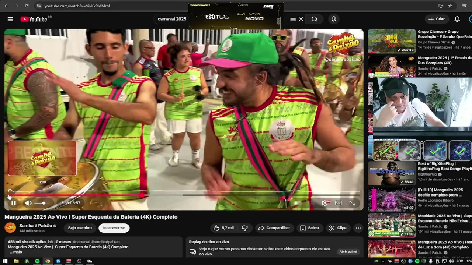472x265 pixels.
Task: Expand description with ...mais
Action: pyautogui.click(x=15, y=252)
